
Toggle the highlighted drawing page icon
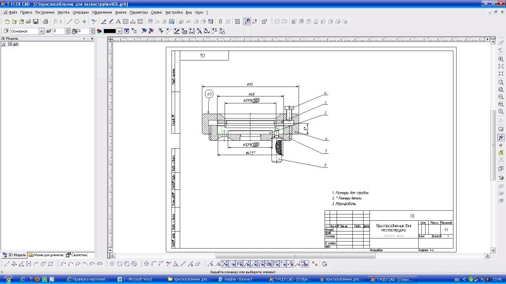247,21
